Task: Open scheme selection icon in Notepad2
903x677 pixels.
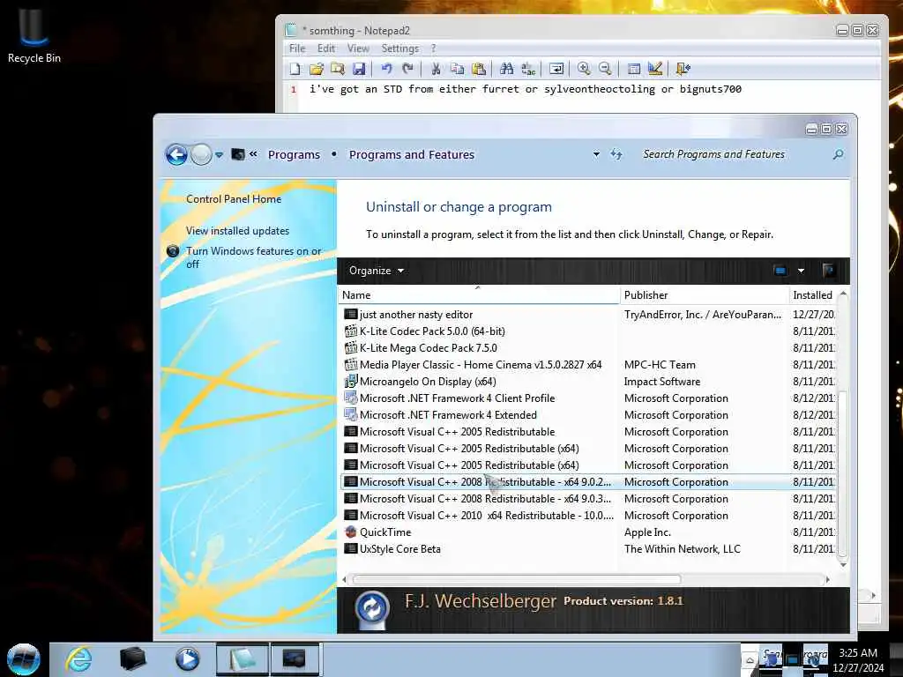Action: tap(633, 69)
